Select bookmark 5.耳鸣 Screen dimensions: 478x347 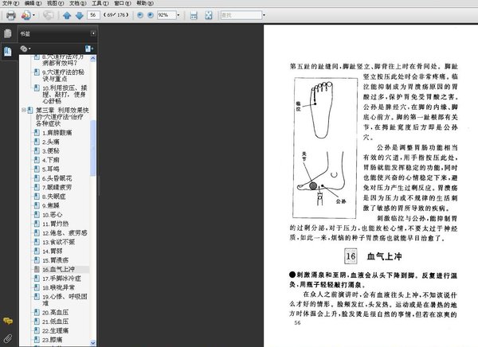pyautogui.click(x=51, y=169)
